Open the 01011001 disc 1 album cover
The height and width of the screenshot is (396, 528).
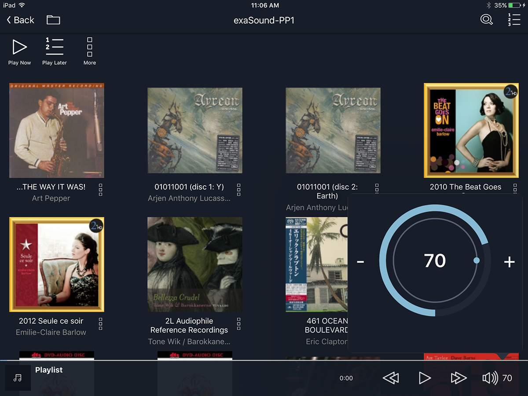[x=195, y=130]
